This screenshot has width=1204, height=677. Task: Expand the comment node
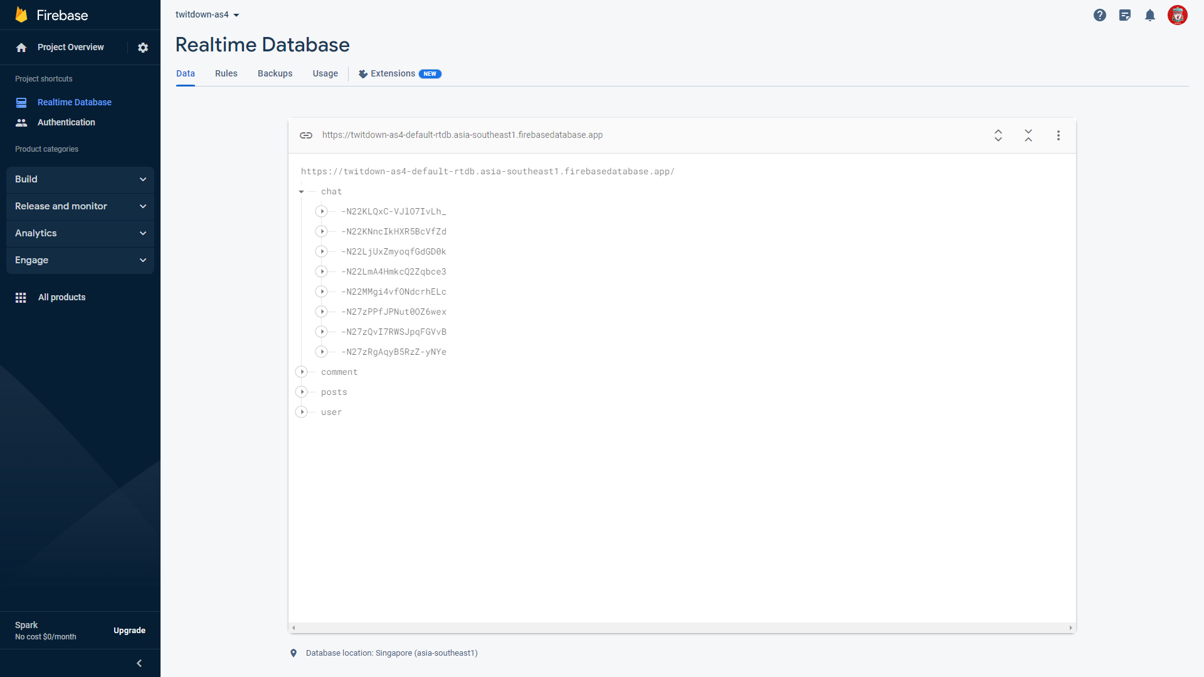pyautogui.click(x=302, y=372)
